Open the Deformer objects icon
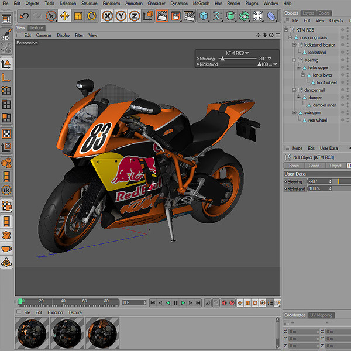 (x=271, y=16)
